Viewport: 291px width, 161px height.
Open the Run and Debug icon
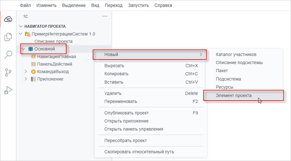(8, 90)
